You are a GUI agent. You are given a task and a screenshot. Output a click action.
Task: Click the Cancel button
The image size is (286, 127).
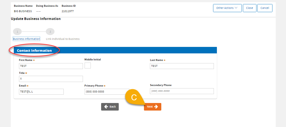265,8
